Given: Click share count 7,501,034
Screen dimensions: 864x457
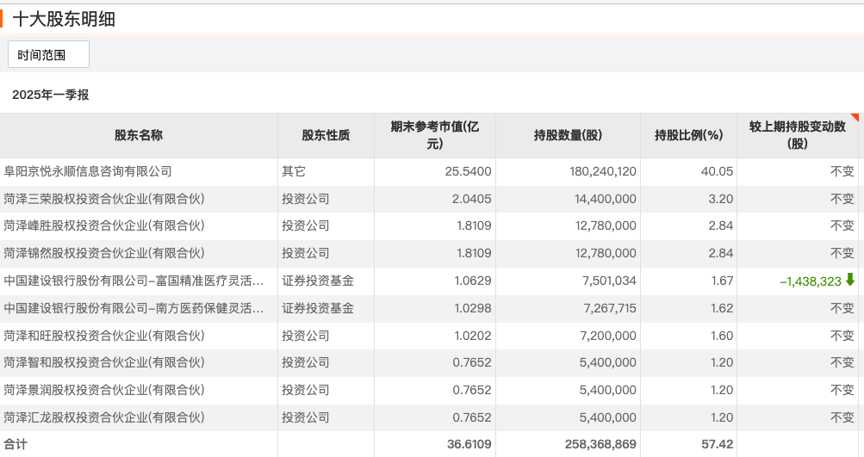Looking at the screenshot, I should pos(609,281).
